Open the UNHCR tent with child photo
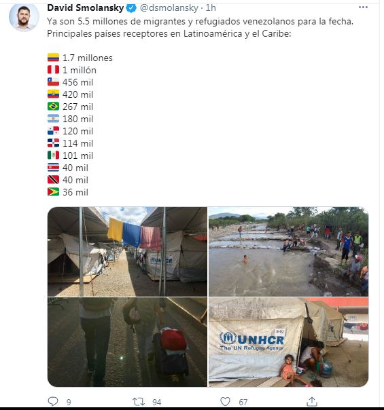 click(x=288, y=342)
